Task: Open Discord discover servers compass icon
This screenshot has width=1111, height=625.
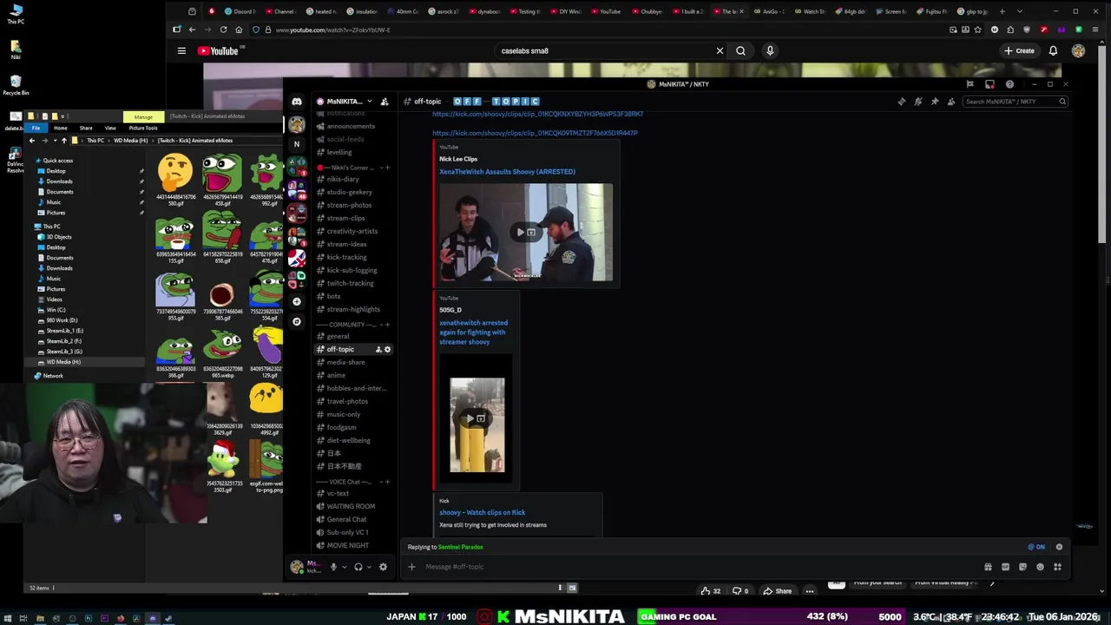Action: [x=297, y=321]
